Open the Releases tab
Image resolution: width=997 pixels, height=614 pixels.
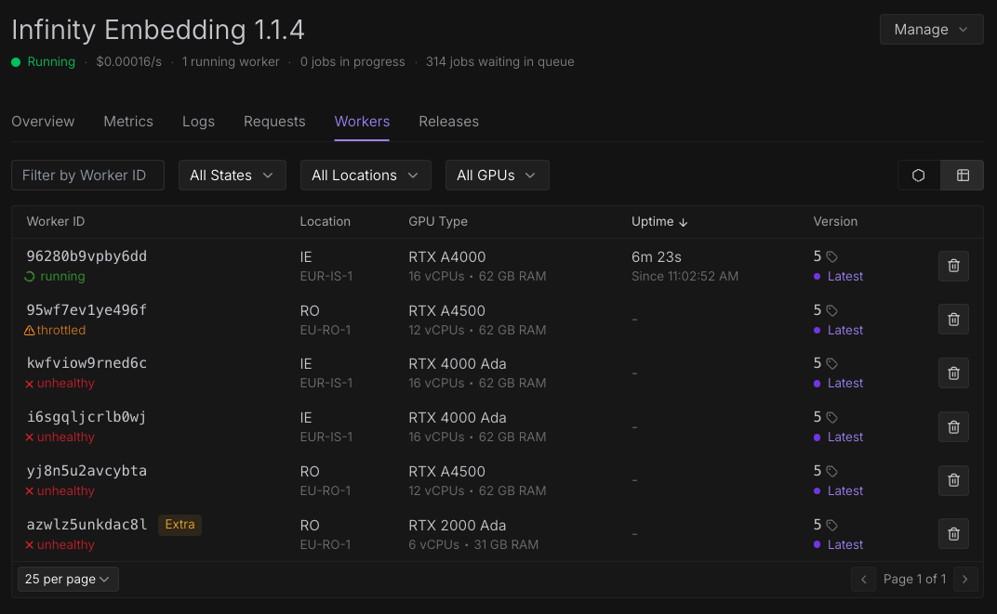tap(448, 122)
